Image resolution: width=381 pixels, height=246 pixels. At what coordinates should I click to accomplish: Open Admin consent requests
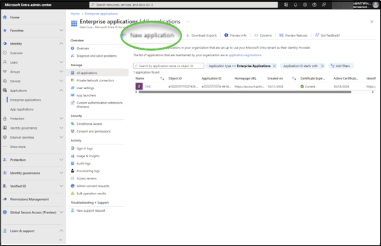(x=93, y=186)
